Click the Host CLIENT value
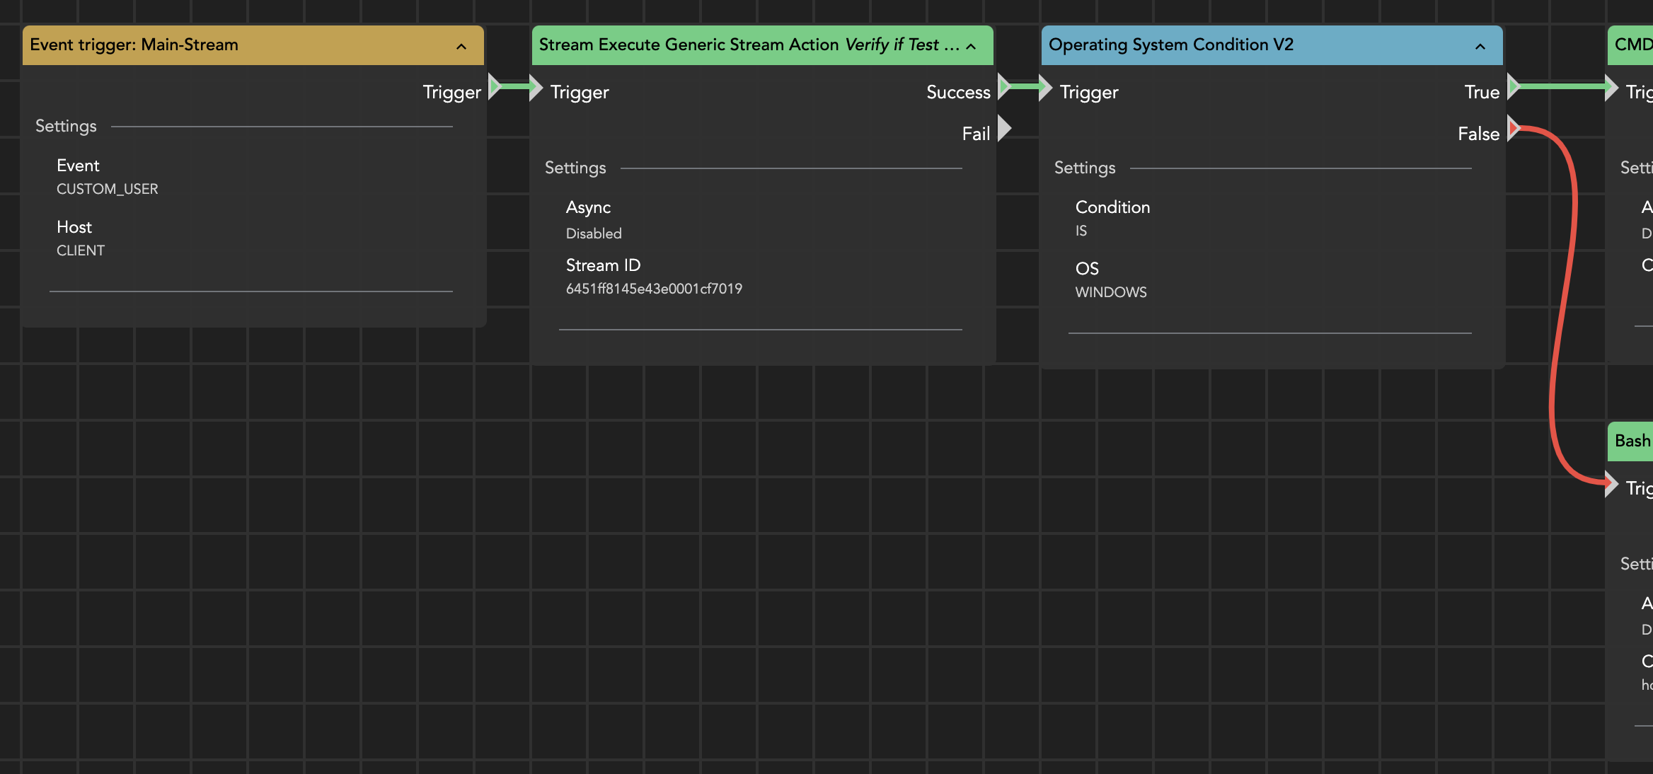The image size is (1653, 774). point(81,250)
